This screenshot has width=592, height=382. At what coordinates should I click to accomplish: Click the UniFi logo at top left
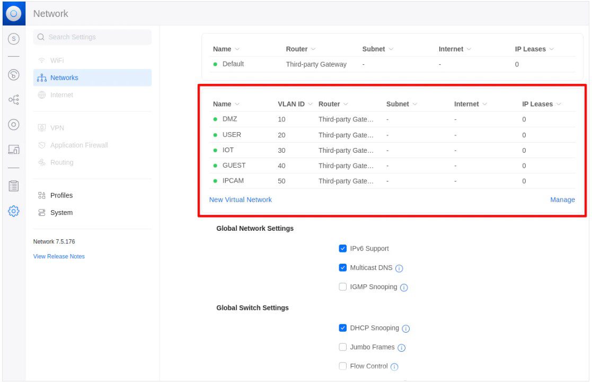click(13, 13)
